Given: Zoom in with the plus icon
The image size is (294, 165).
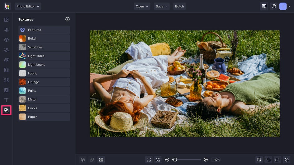Looking at the screenshot, I should tap(206, 160).
